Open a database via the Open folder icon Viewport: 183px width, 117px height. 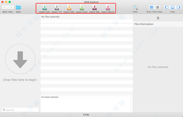coord(18,7)
